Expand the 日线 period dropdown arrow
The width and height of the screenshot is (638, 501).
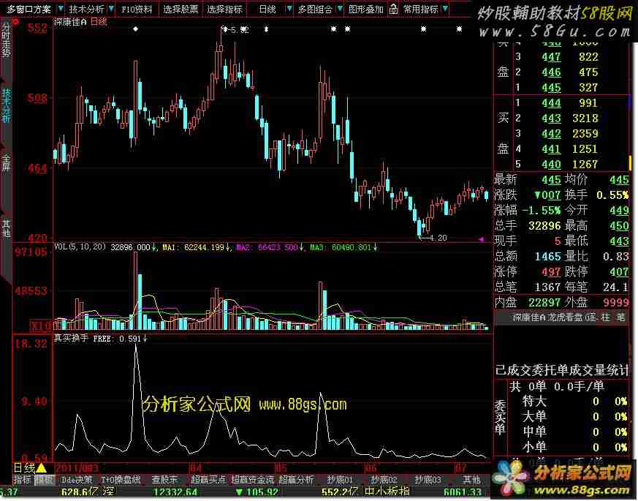[289, 9]
